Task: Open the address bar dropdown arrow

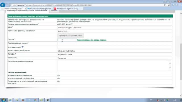Action: [x=167, y=5]
